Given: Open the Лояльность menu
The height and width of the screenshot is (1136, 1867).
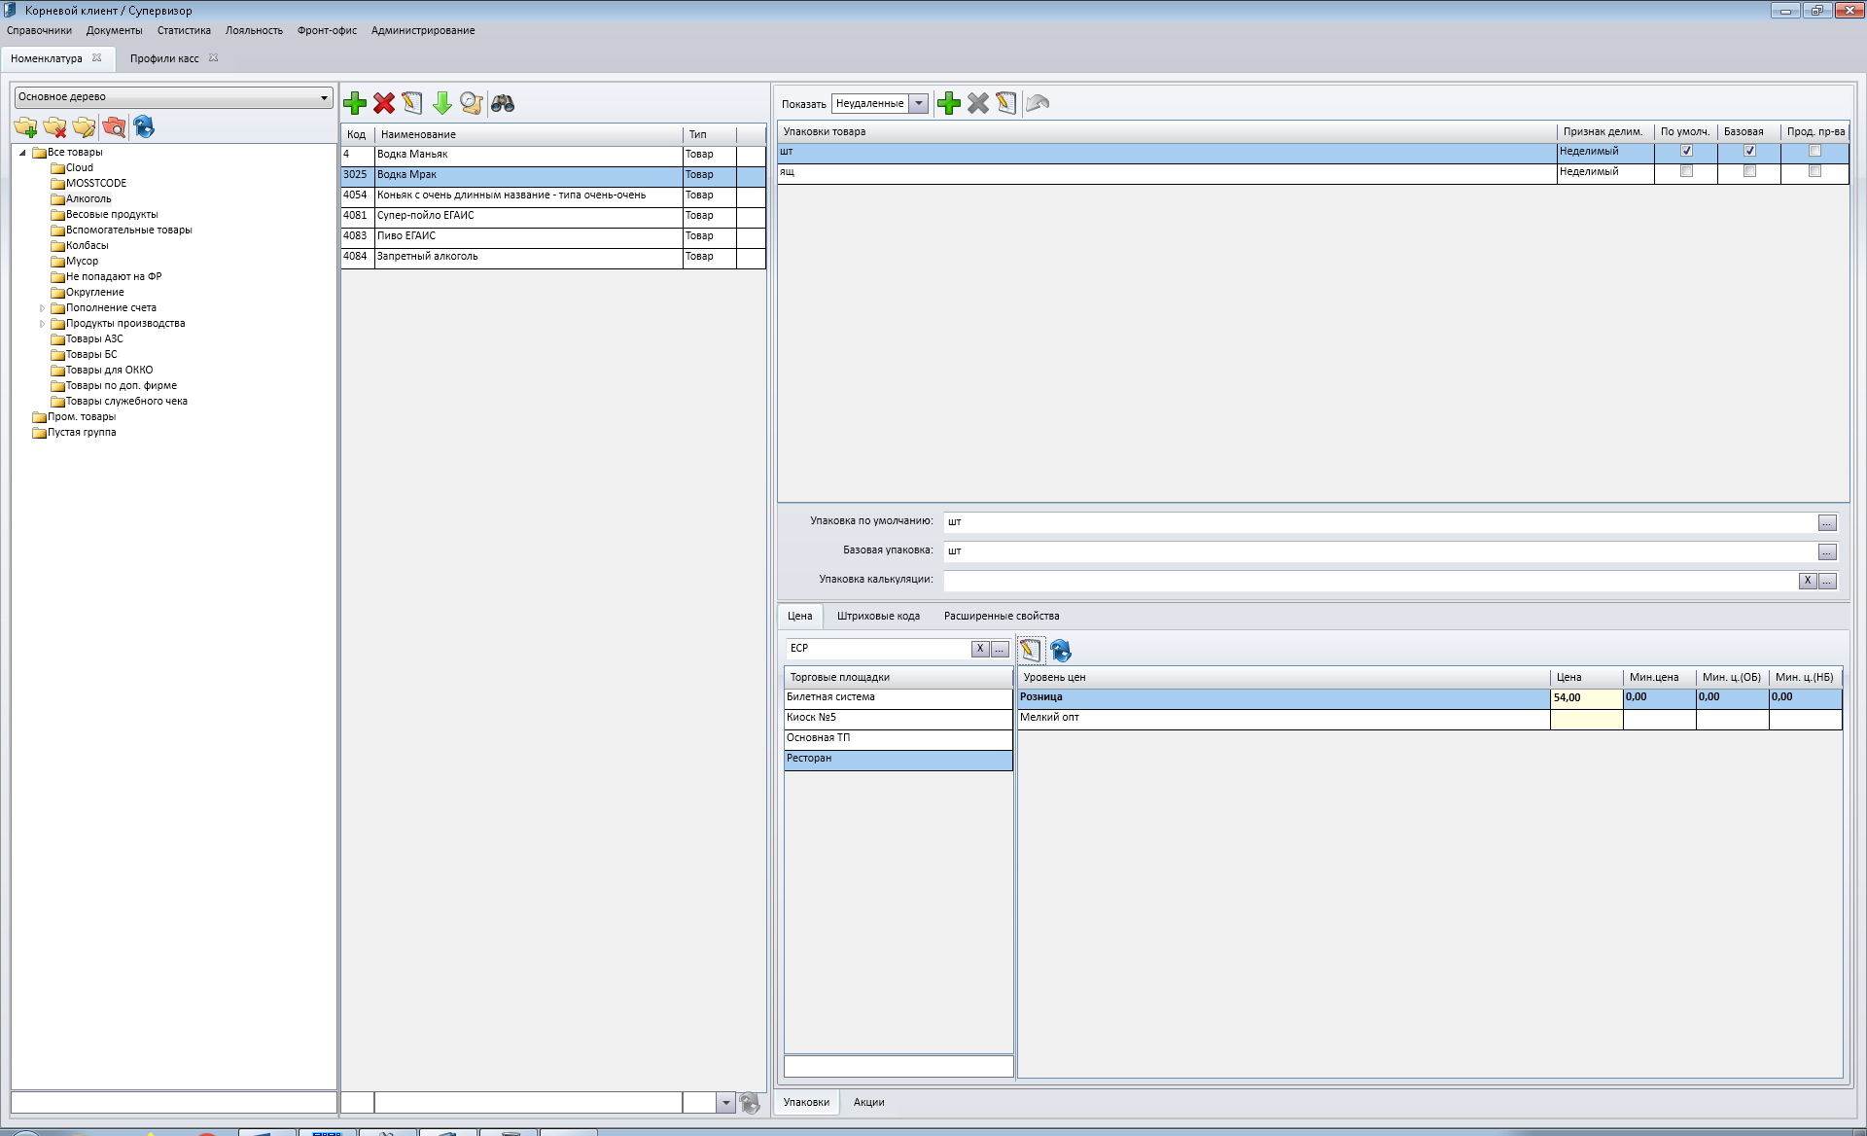Looking at the screenshot, I should coord(254,30).
